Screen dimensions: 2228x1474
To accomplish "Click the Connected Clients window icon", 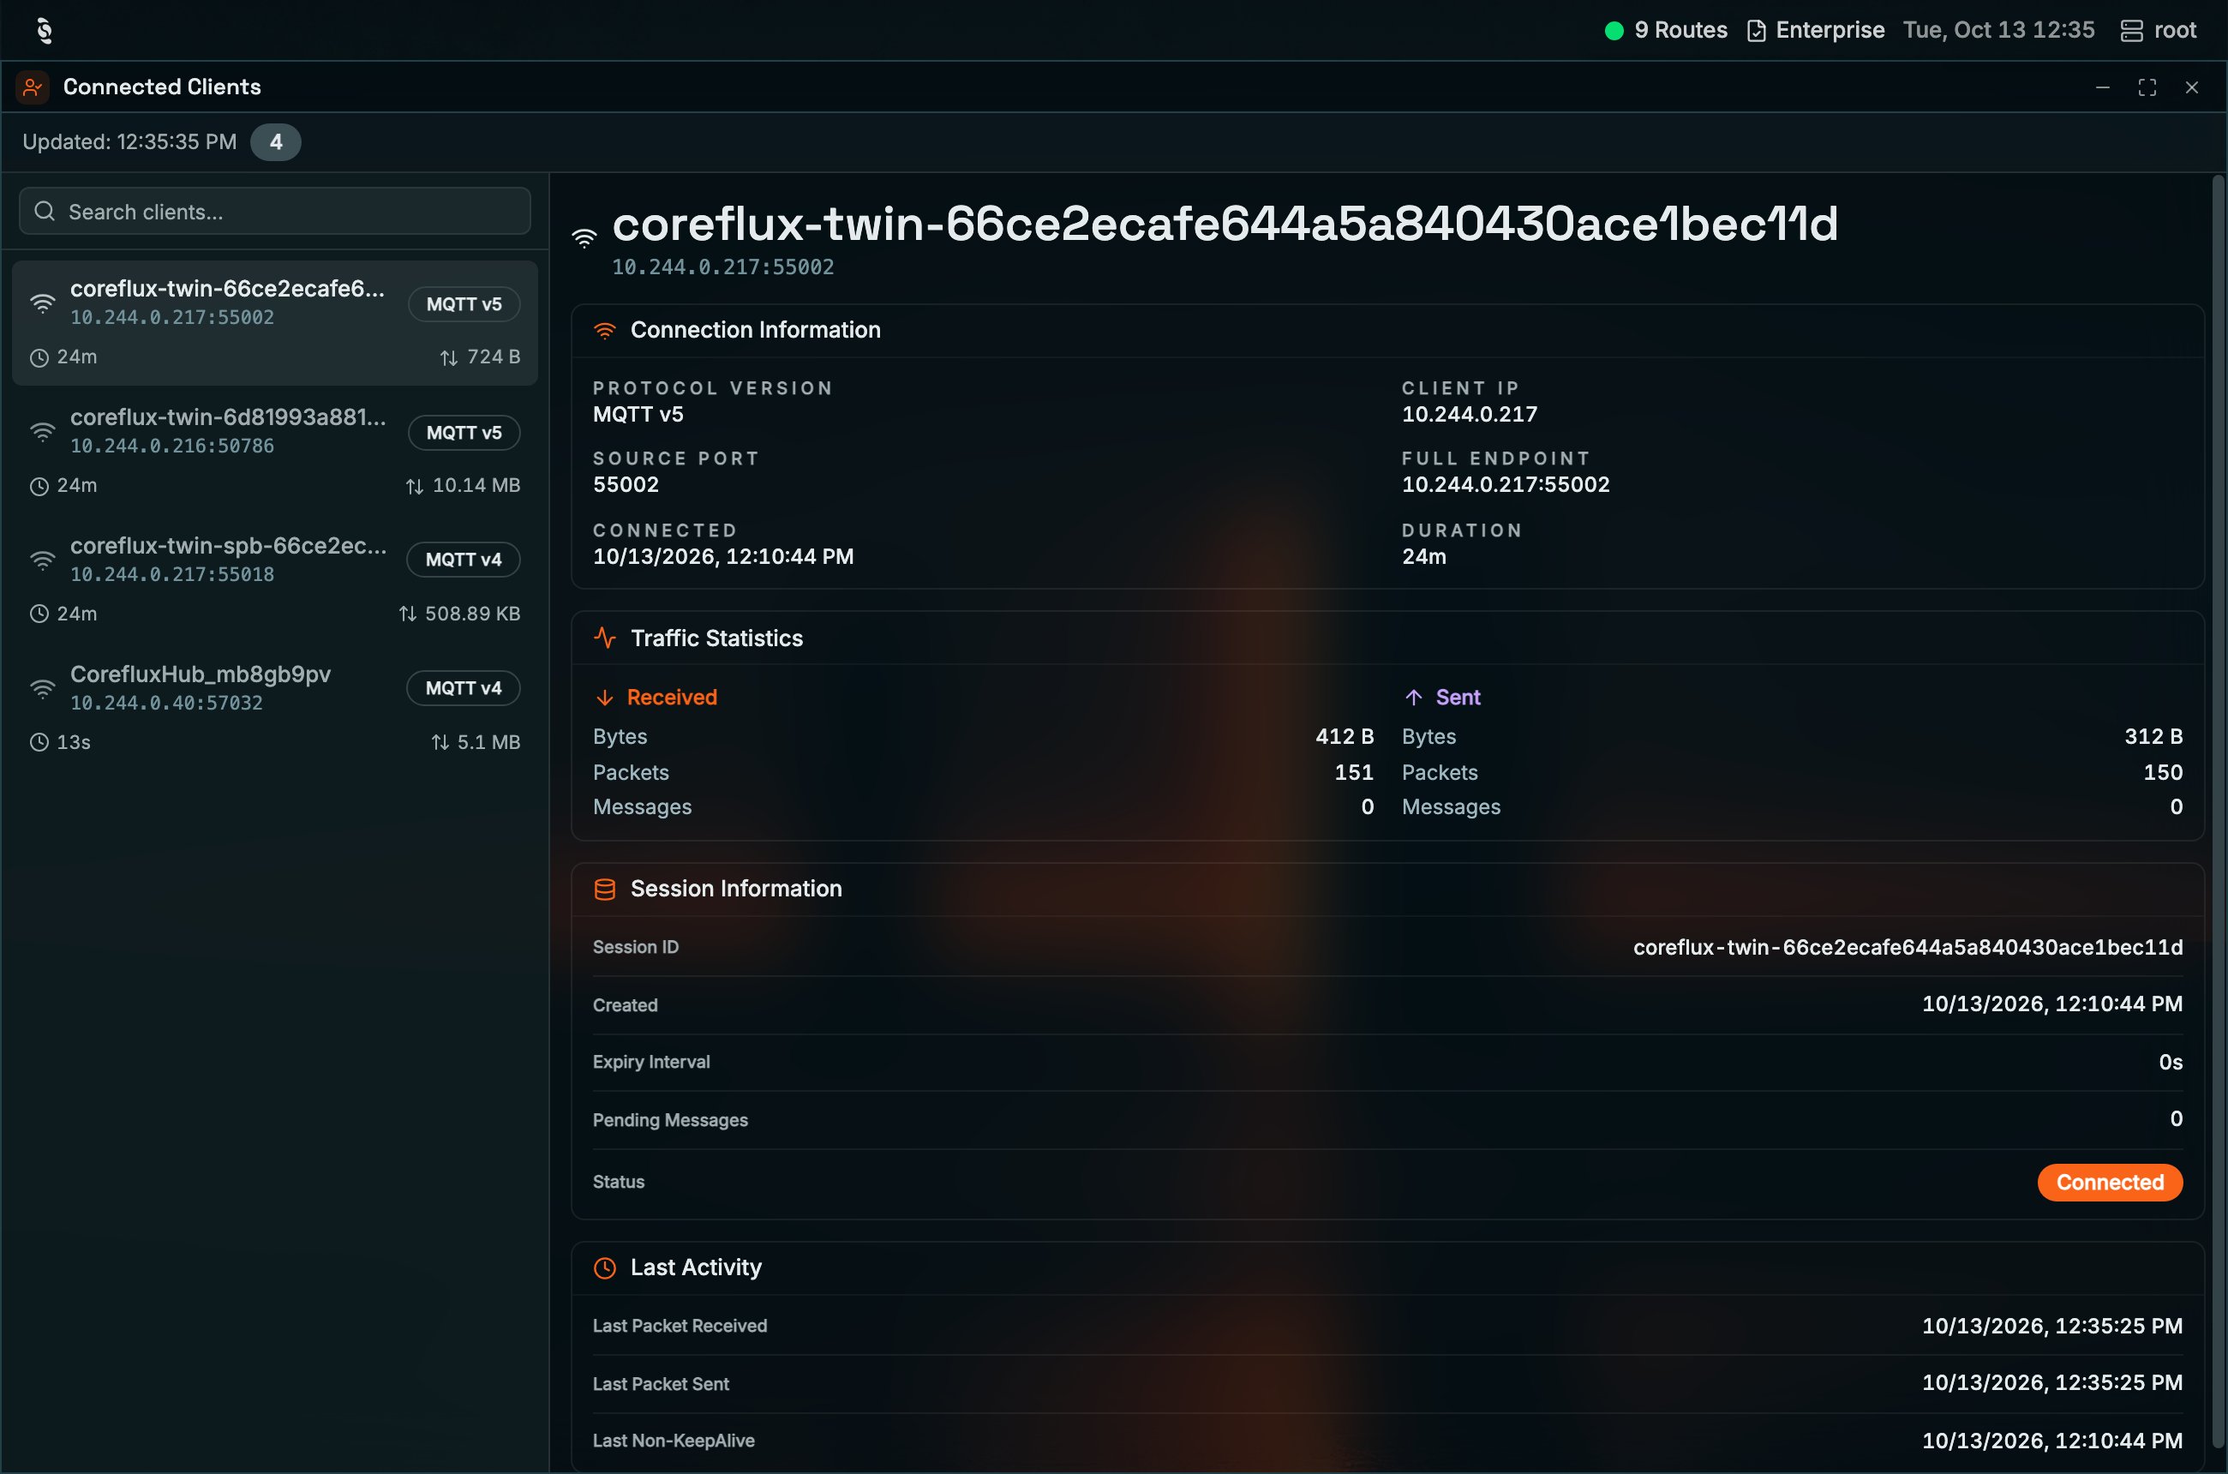I will pyautogui.click(x=32, y=87).
